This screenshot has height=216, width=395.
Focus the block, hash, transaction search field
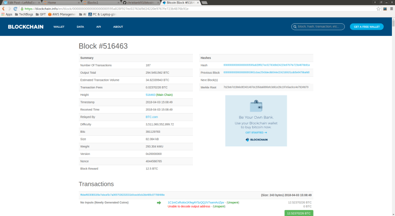click(x=318, y=26)
